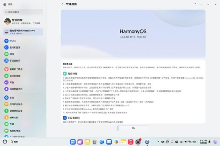Open the 醒知同学 account profile row
This screenshot has width=220, height=146.
point(23,21)
